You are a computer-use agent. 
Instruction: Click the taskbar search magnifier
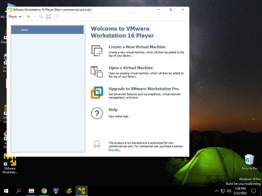click(18, 191)
